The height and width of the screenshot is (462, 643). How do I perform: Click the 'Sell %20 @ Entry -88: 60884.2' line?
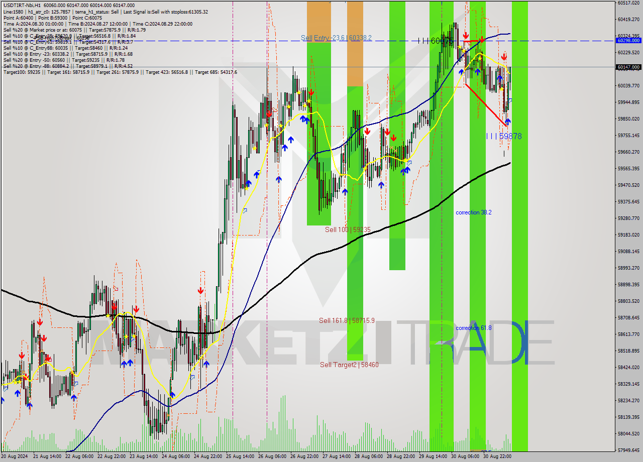point(68,66)
